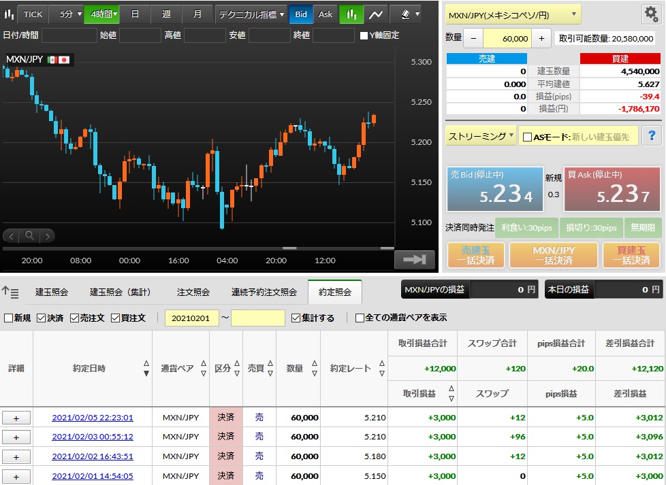Viewport: 666px width, 485px height.
Task: Jump to latest candle arrow button
Action: click(x=415, y=259)
